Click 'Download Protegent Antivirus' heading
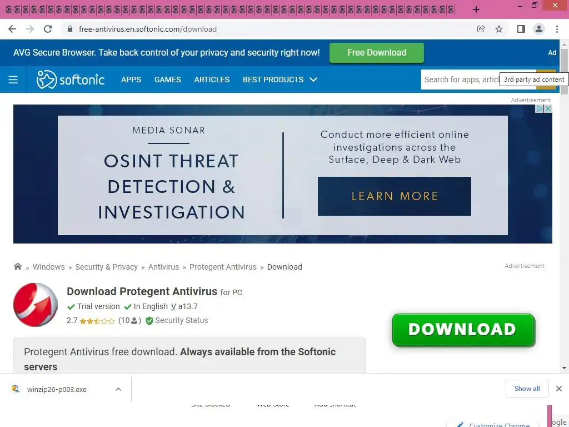569x427 pixels. [142, 291]
